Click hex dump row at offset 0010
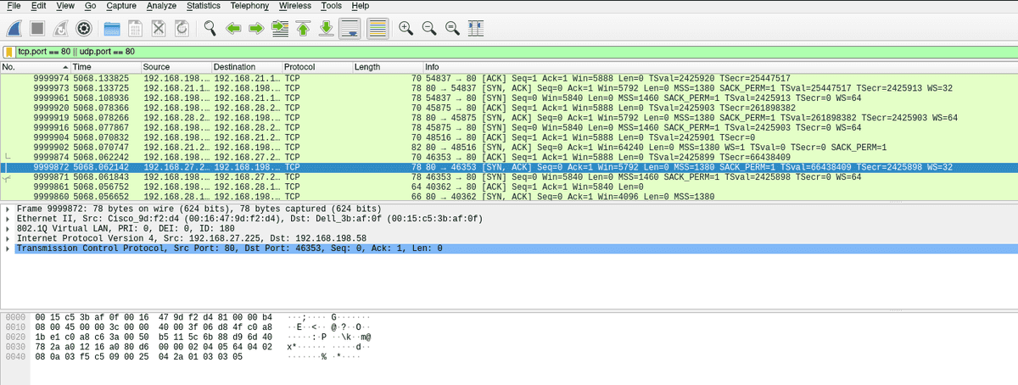The height and width of the screenshot is (385, 1018). [187, 327]
